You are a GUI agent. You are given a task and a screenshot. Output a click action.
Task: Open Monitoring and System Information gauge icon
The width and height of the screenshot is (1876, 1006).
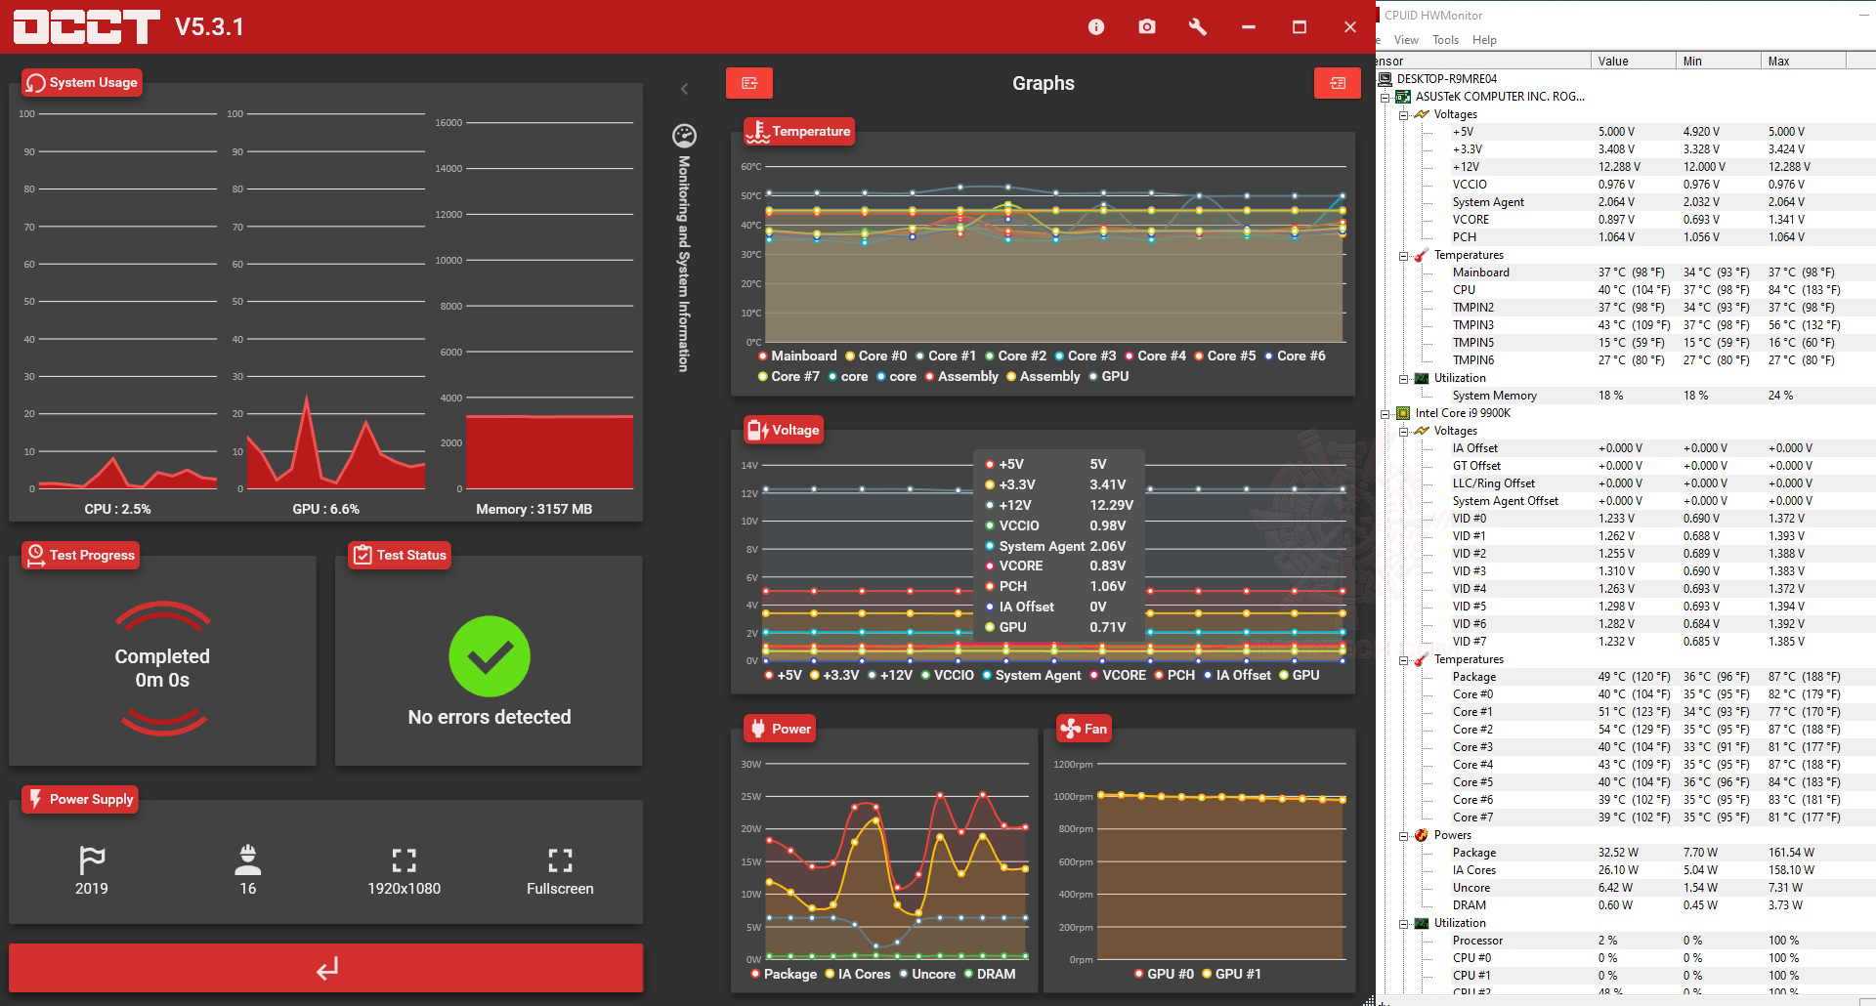pyautogui.click(x=684, y=136)
